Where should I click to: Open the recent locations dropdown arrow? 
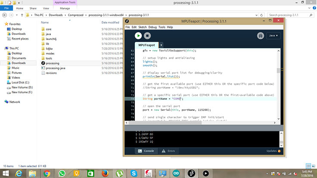(17, 15)
